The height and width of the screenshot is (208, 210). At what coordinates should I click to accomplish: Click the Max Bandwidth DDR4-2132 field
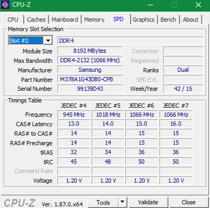[90, 60]
